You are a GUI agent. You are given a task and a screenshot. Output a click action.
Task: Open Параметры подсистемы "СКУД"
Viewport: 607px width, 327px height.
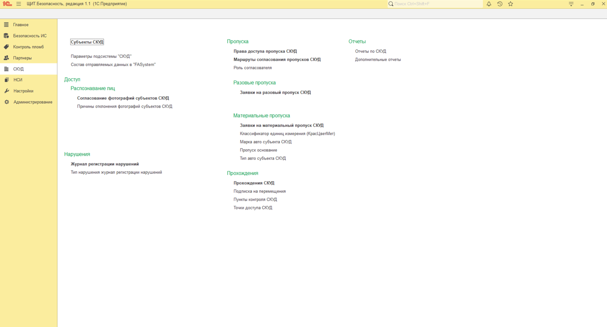pyautogui.click(x=101, y=56)
